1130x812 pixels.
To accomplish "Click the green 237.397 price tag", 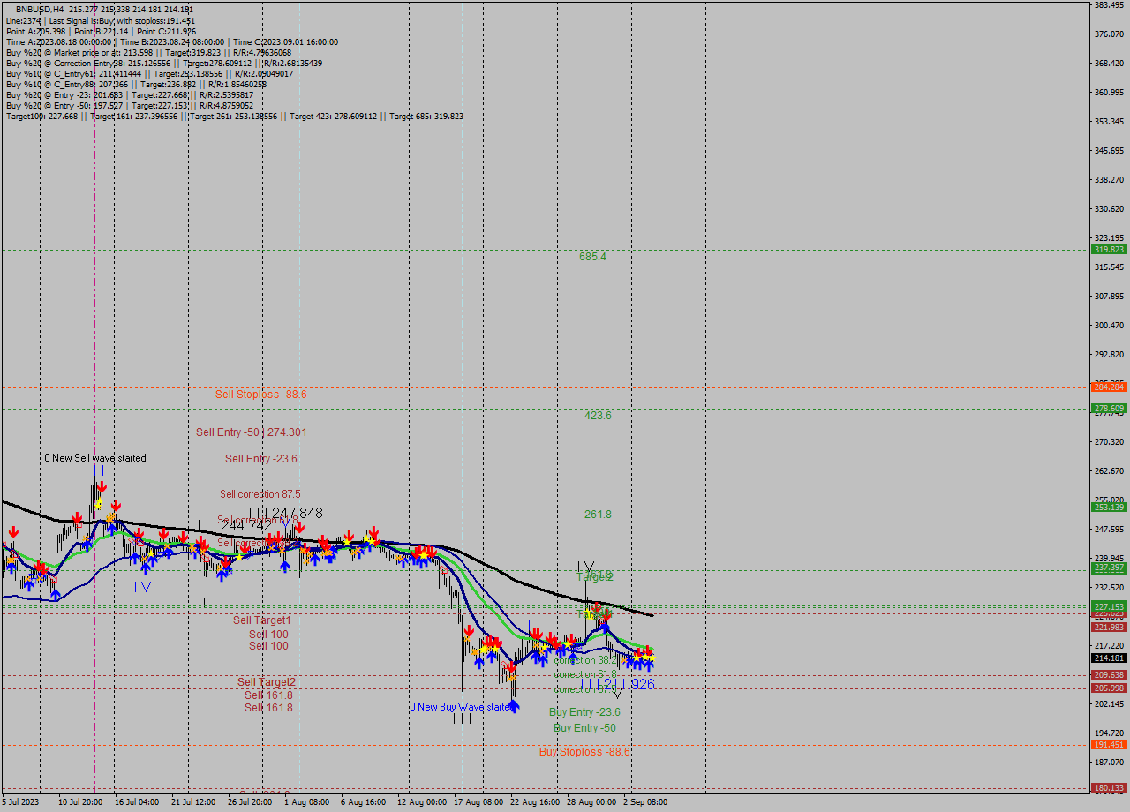I will [1110, 568].
